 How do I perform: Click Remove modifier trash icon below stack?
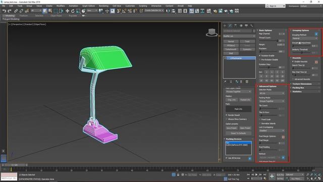pos(241,82)
